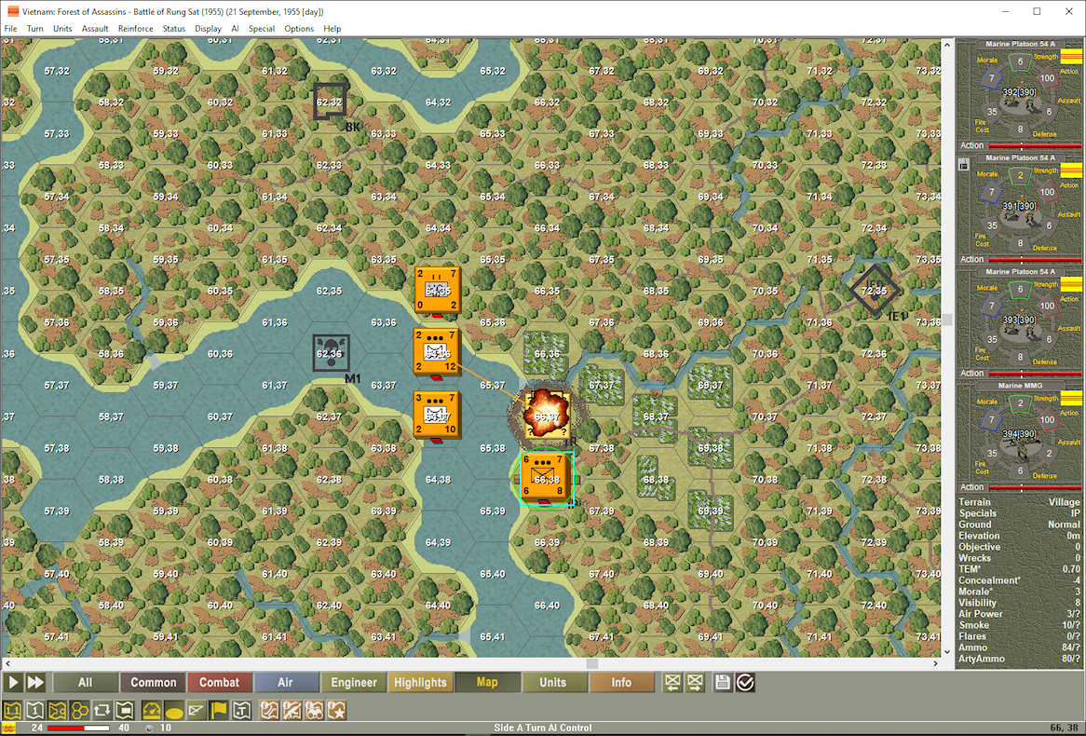Click the jump map rectangle icon
1086x736 pixels.
click(x=124, y=710)
